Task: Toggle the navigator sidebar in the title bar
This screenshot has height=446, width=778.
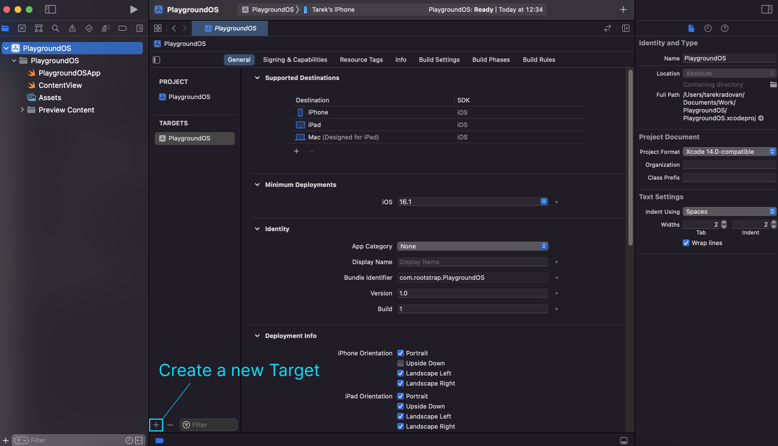Action: pyautogui.click(x=50, y=10)
